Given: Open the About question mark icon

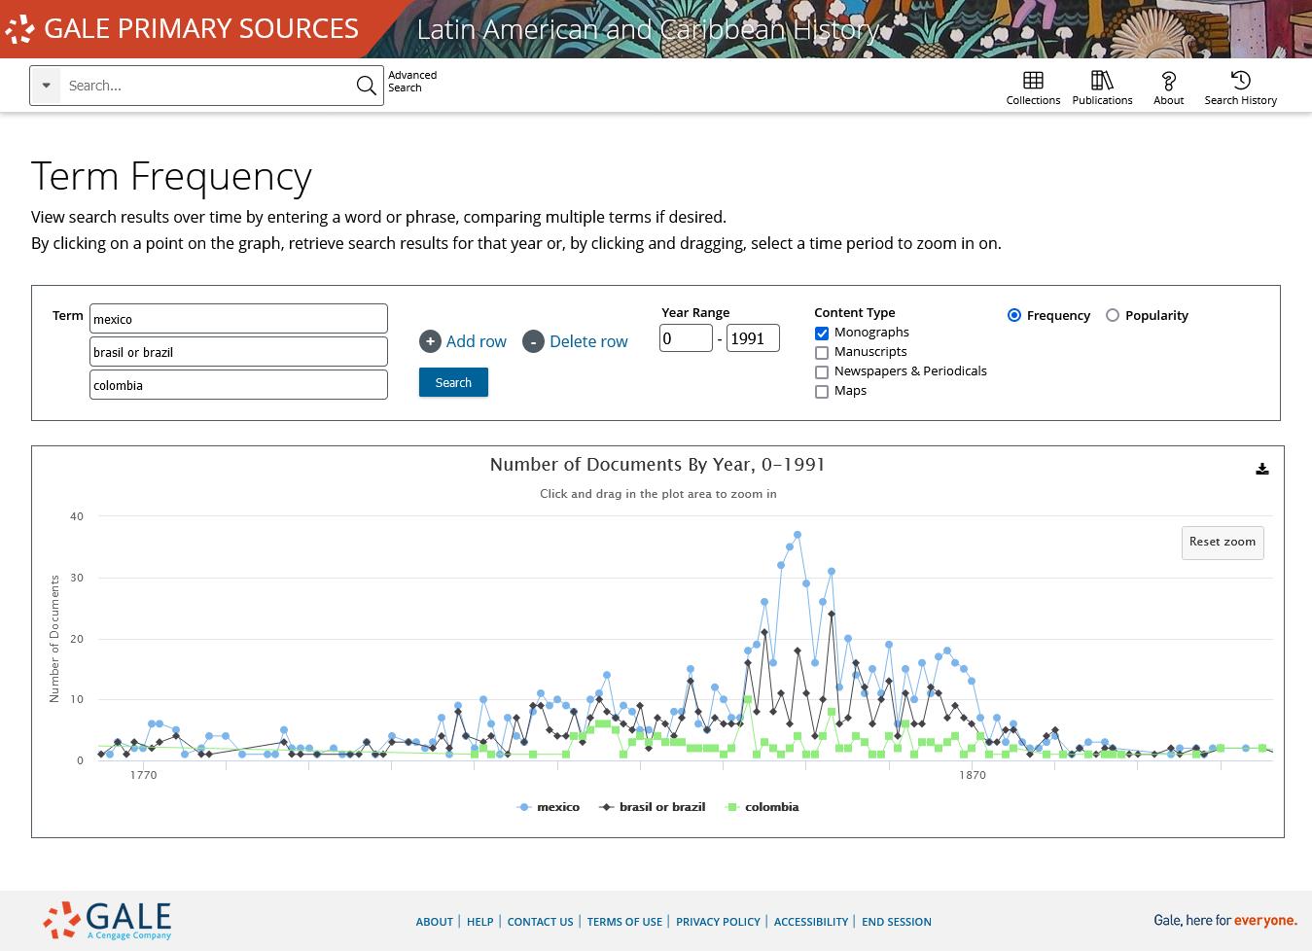Looking at the screenshot, I should (1168, 81).
